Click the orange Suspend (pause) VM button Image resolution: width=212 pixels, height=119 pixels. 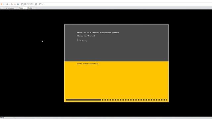point(1,4)
